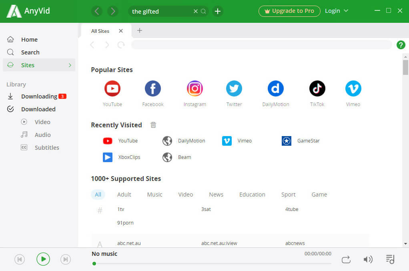Reload the page in embedded browser
The height and width of the screenshot is (271, 409).
click(x=121, y=45)
